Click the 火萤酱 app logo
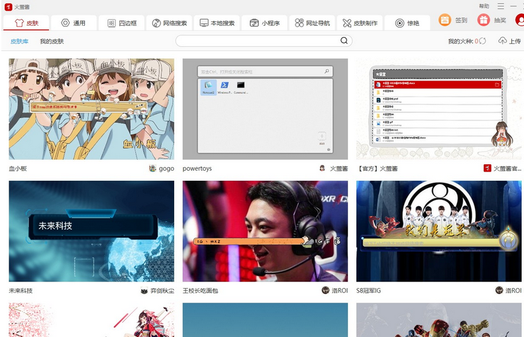The width and height of the screenshot is (524, 337). [x=9, y=7]
